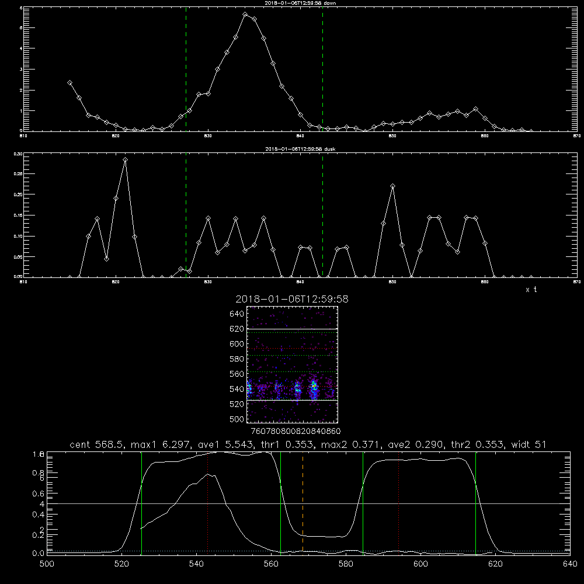Click the orange dashed center line in bottom plot
This screenshot has width=584, height=584.
click(303, 503)
